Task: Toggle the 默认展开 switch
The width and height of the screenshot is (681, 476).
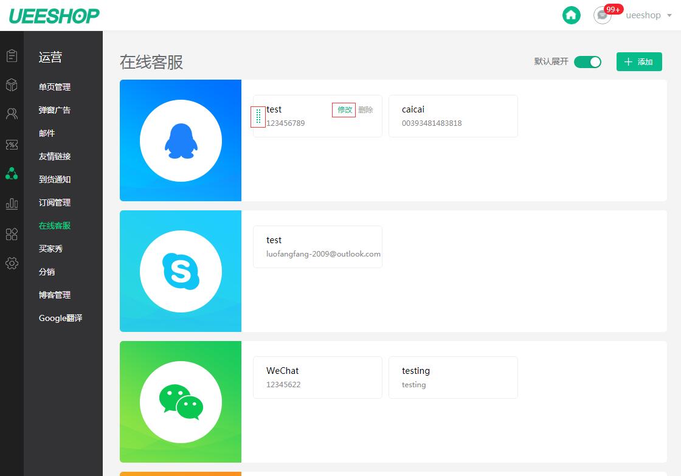Action: (x=587, y=62)
